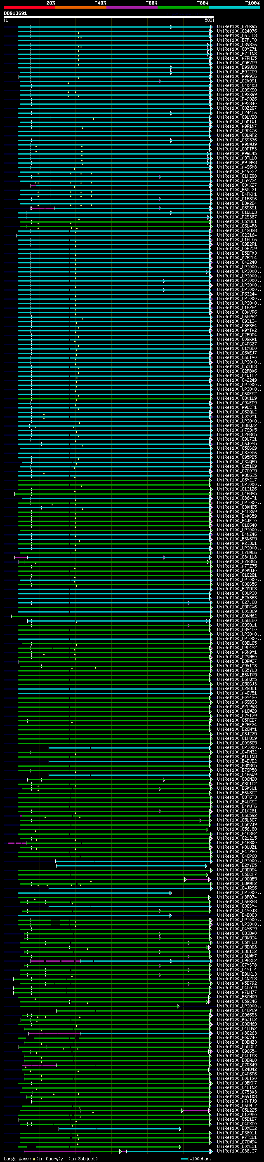Image resolution: width=264 pixels, height=1162 pixels.
Task: Select hit UniRef100_C6TJD3
Action: click(x=237, y=35)
